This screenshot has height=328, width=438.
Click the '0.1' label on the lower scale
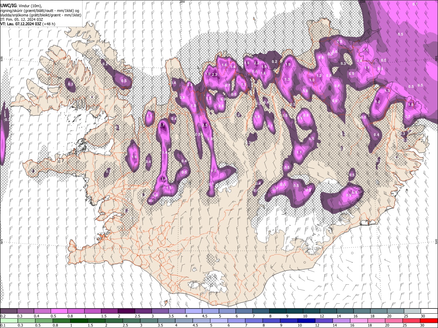click(3, 325)
